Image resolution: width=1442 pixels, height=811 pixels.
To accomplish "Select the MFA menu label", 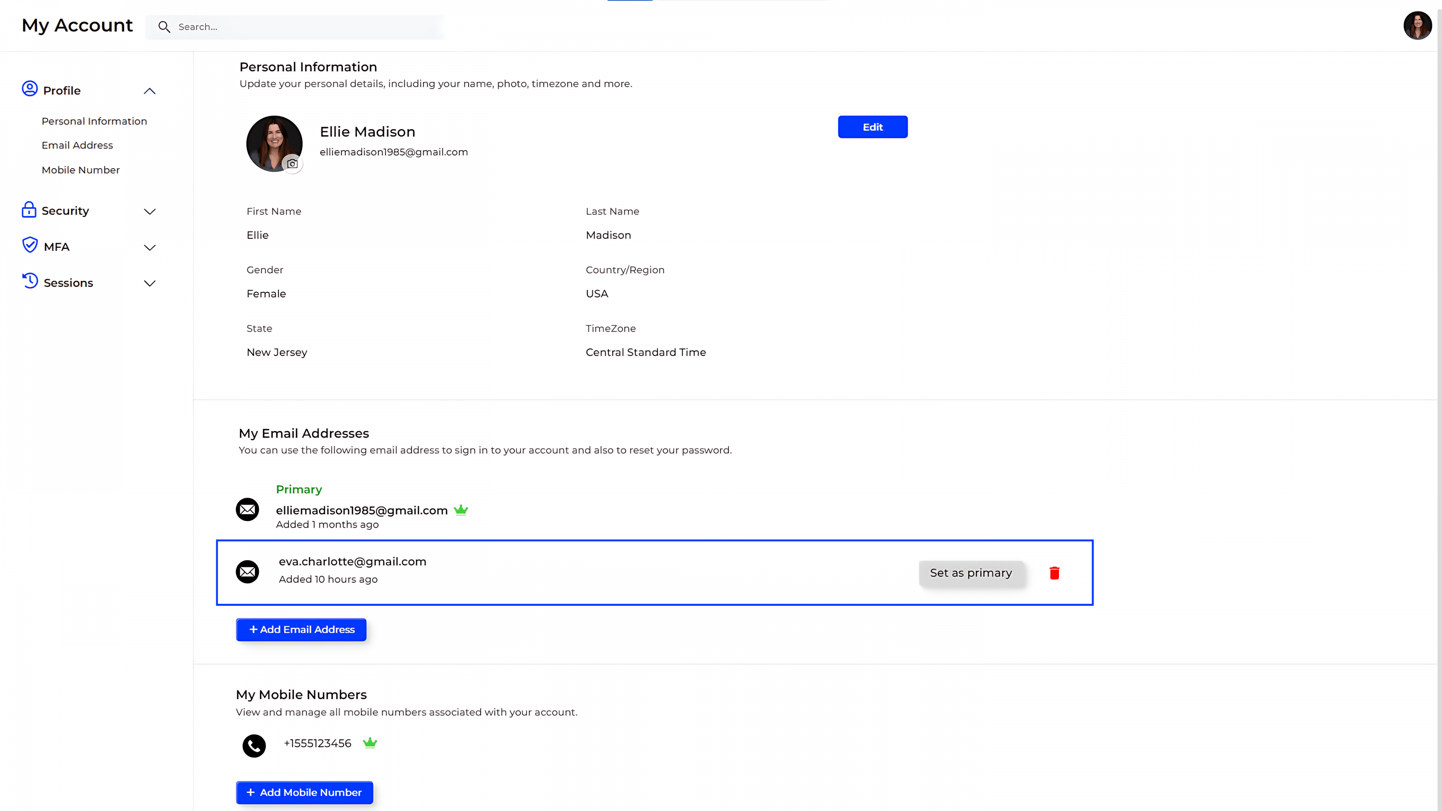I will click(57, 247).
